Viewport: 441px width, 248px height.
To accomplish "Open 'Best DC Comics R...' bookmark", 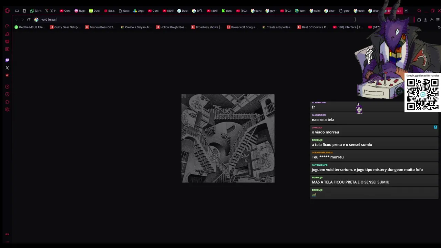I will [312, 27].
